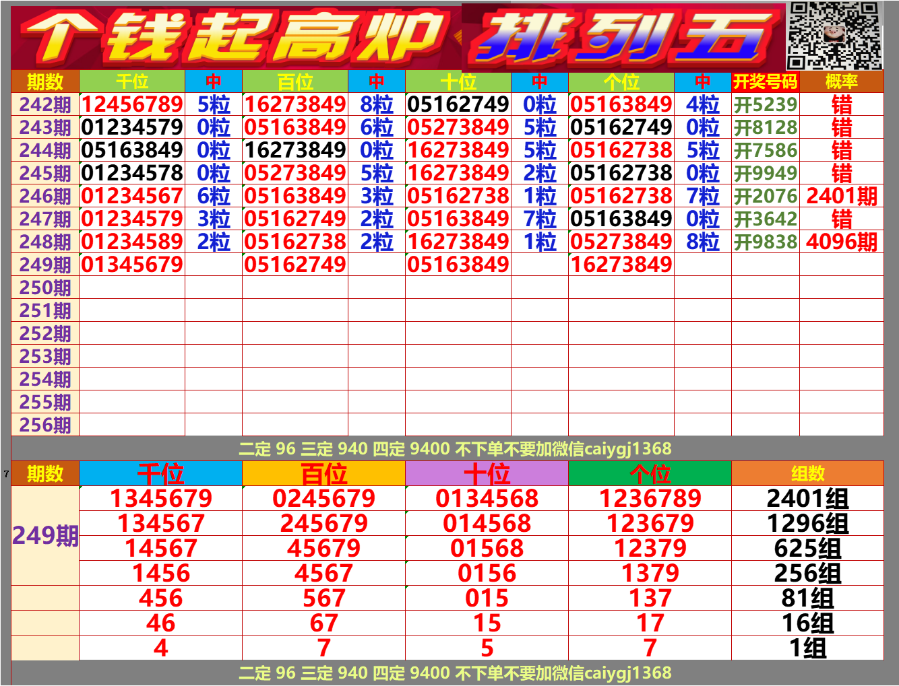The width and height of the screenshot is (899, 686).
Task: Click the 概率 column header
Action: pos(840,82)
